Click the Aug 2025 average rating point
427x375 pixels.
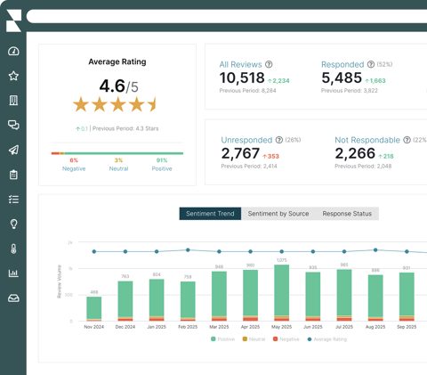[375, 250]
